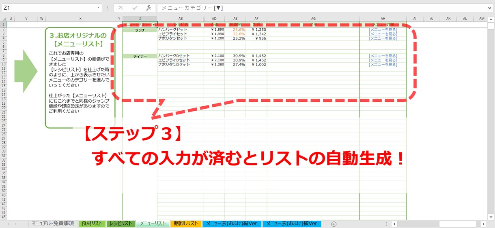
Task: Click the previous-sheet navigation arrow
Action: (8, 224)
